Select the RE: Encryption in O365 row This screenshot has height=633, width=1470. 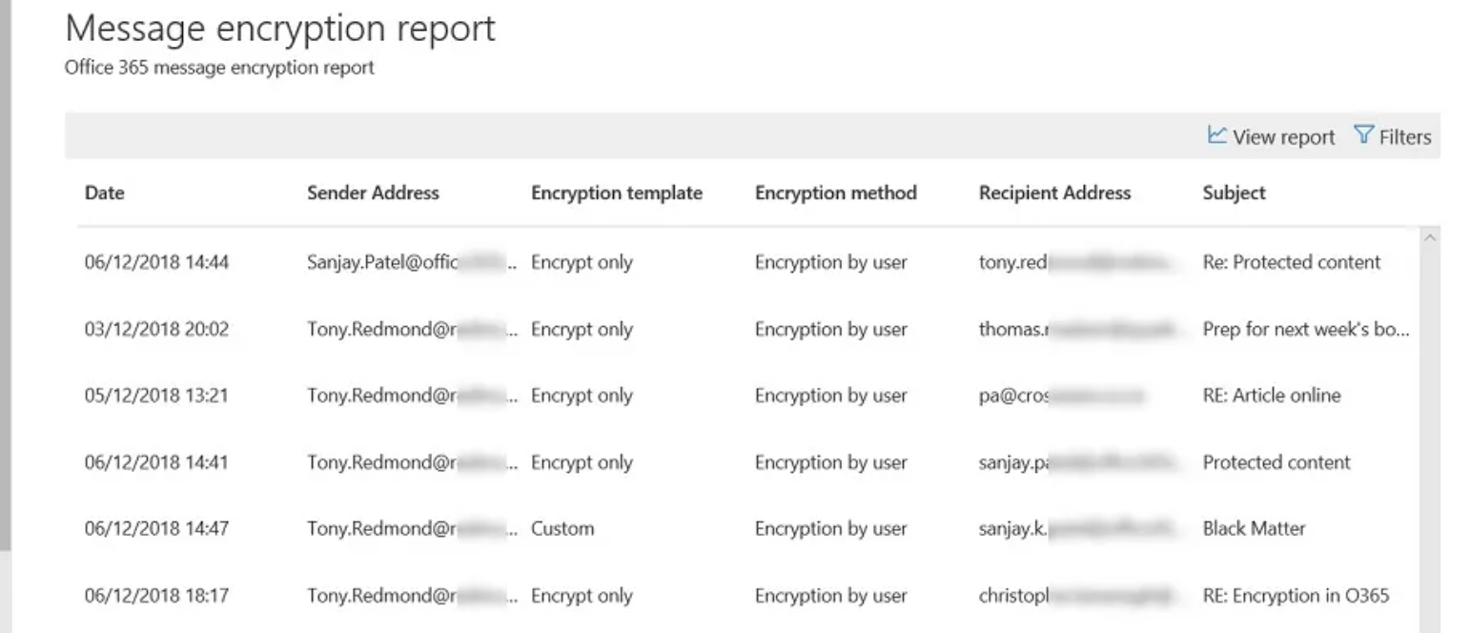748,596
